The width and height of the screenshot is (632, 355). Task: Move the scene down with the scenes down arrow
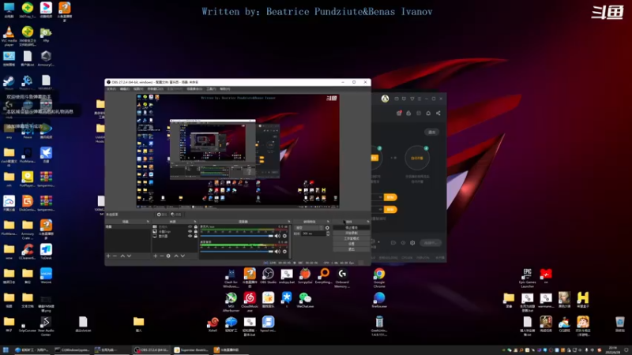pyautogui.click(x=129, y=256)
